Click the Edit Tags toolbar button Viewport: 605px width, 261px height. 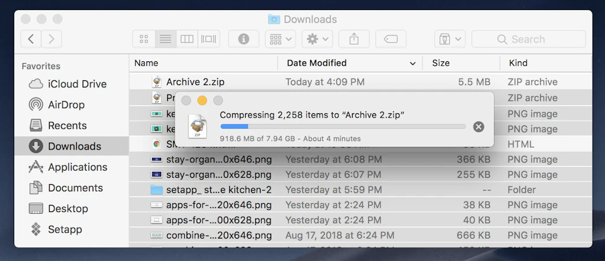click(x=391, y=39)
